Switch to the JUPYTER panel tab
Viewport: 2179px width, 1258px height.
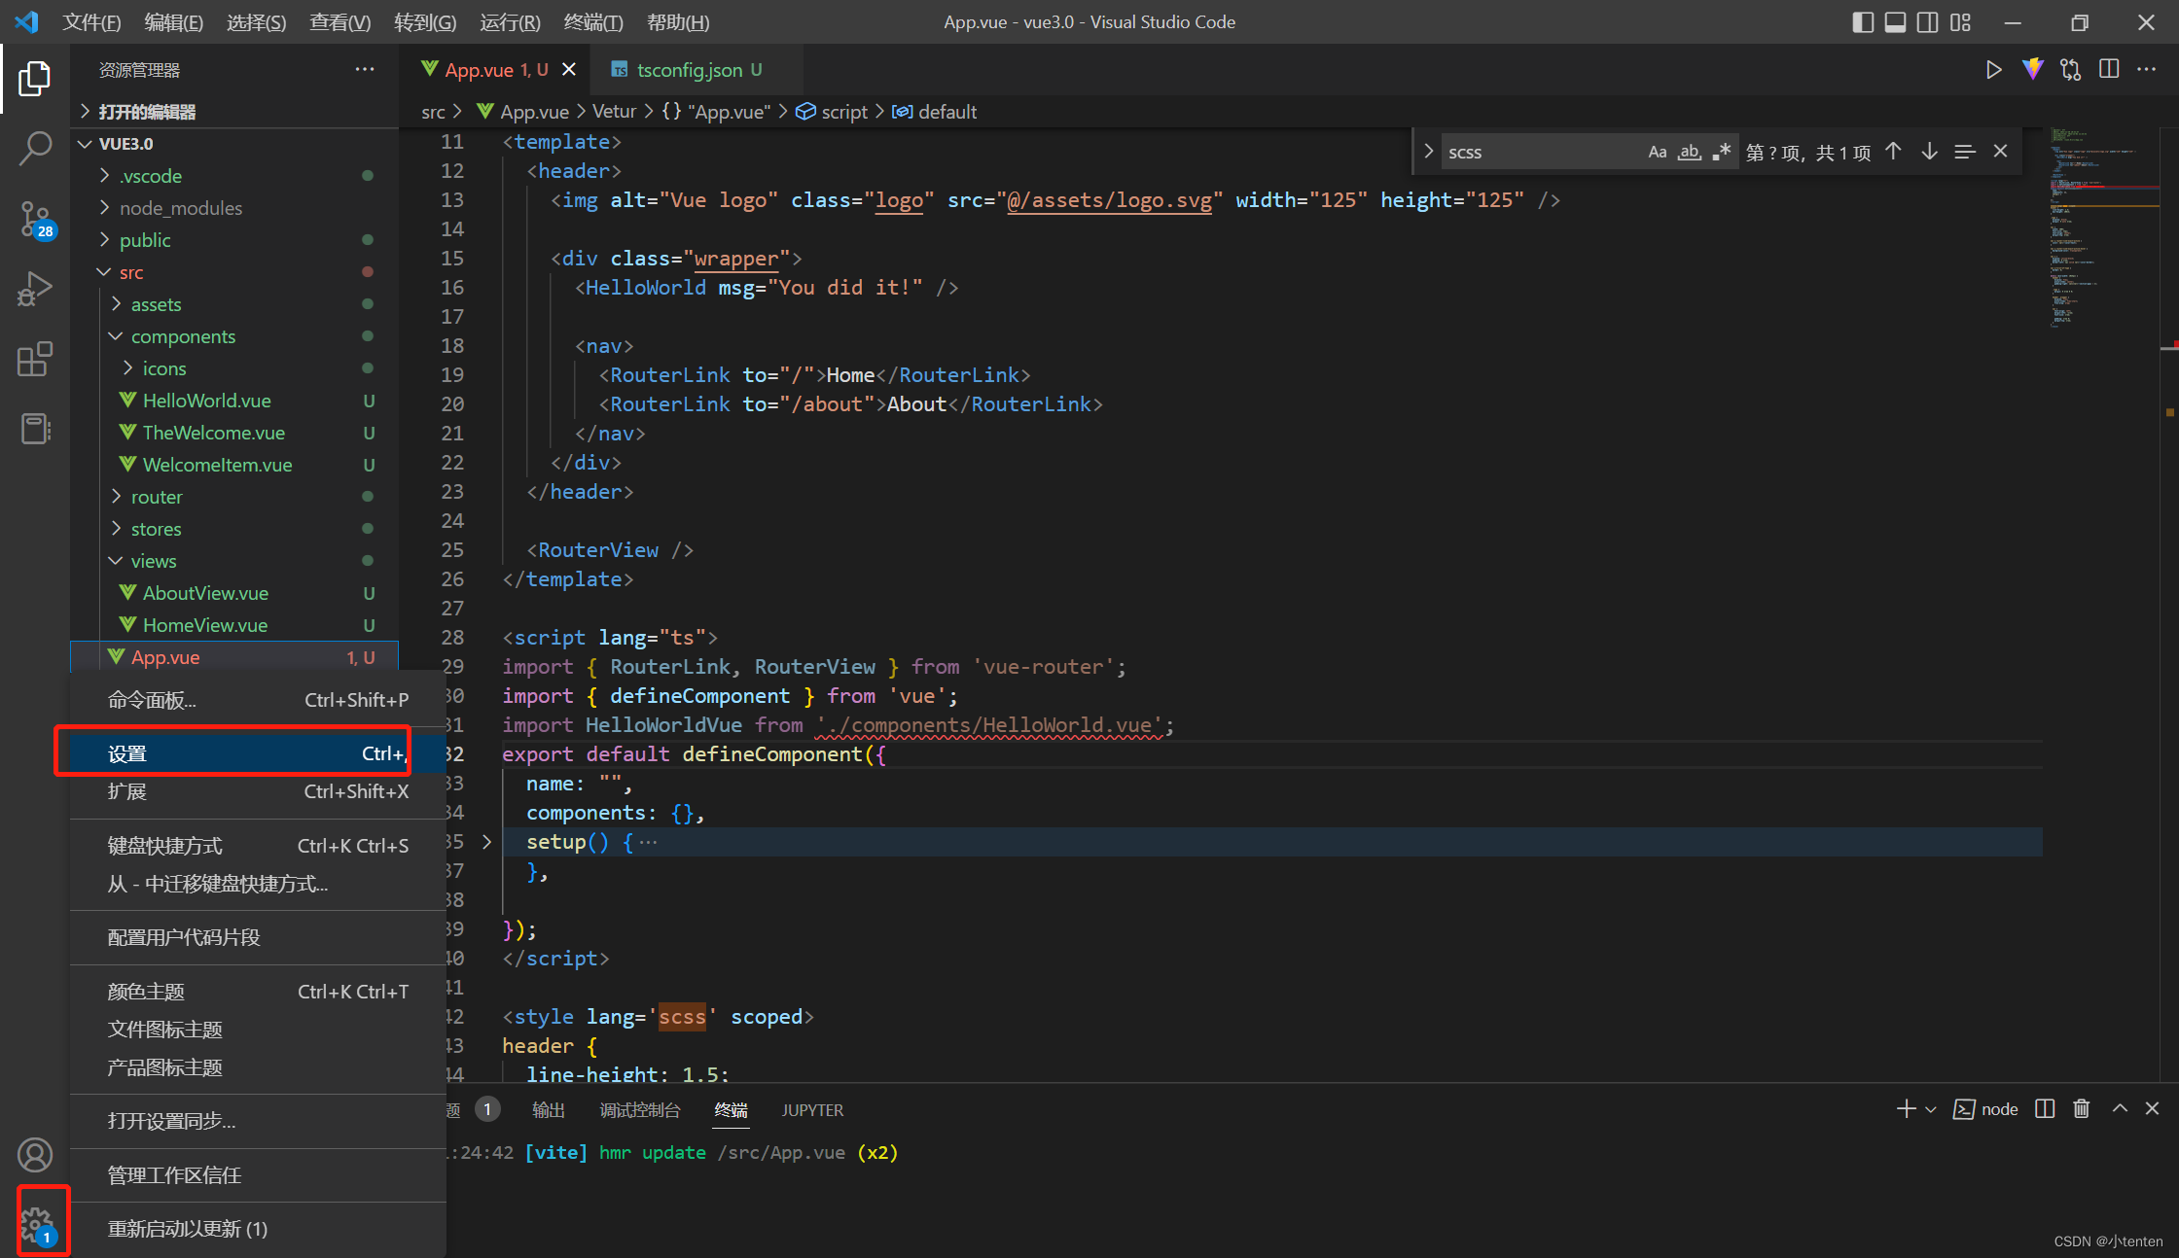(x=812, y=1110)
